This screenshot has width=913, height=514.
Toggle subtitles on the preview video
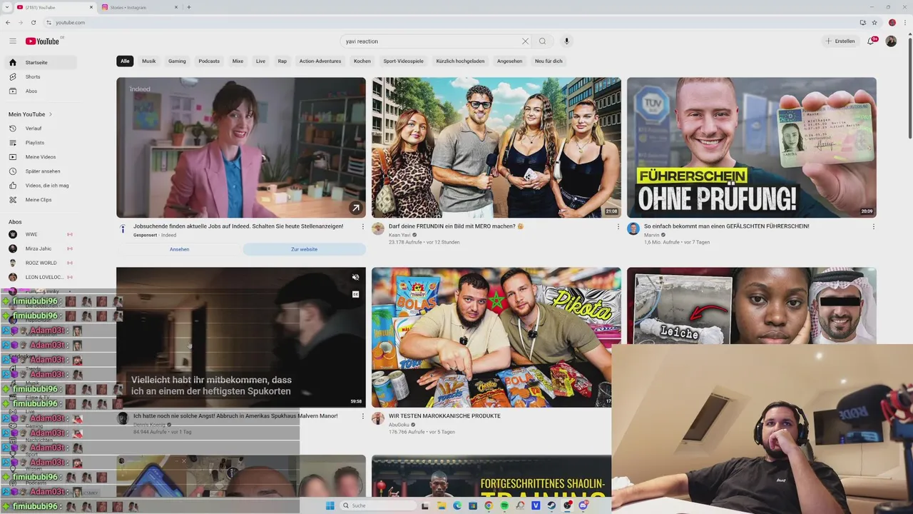[x=355, y=294]
